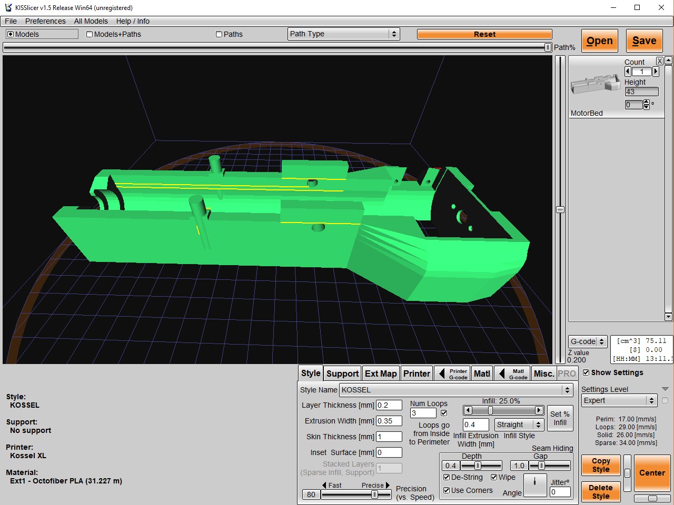Click left arrow before Printer G-code tab
Image resolution: width=674 pixels, height=505 pixels.
[442, 373]
